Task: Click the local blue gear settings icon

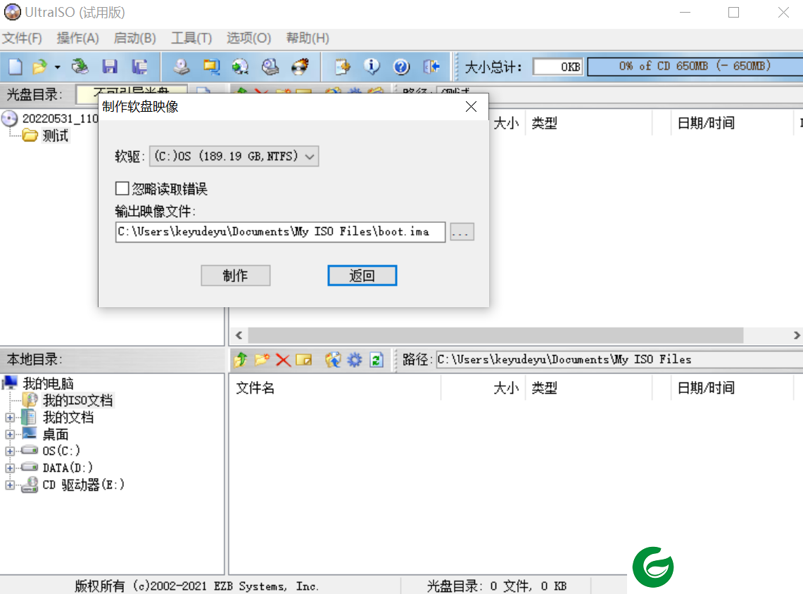Action: pos(355,360)
